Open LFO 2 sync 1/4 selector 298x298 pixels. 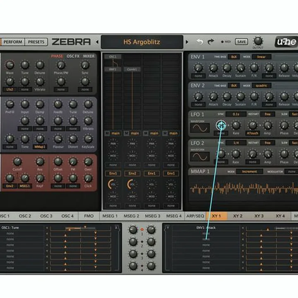[x=236, y=143]
